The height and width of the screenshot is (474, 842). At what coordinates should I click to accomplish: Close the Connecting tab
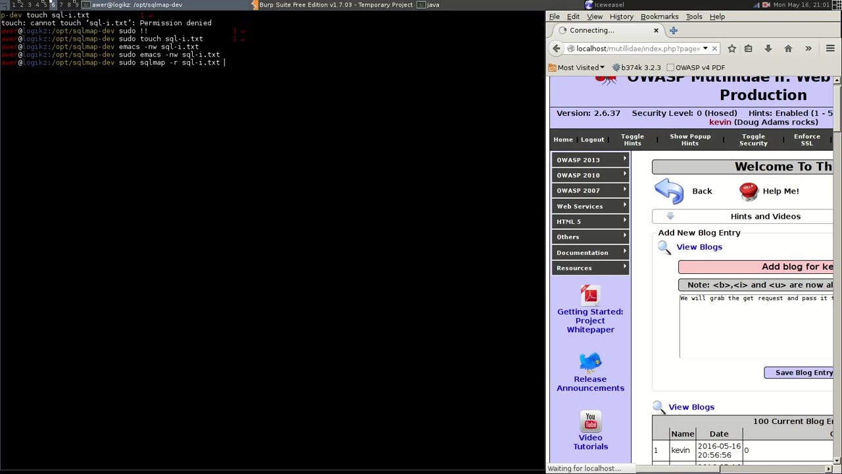pyautogui.click(x=656, y=30)
